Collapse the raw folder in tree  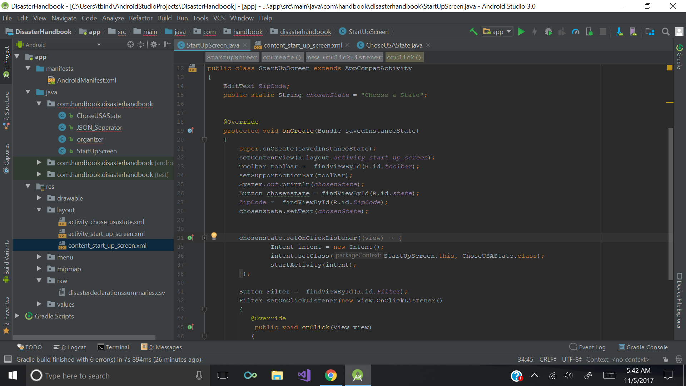(x=39, y=281)
